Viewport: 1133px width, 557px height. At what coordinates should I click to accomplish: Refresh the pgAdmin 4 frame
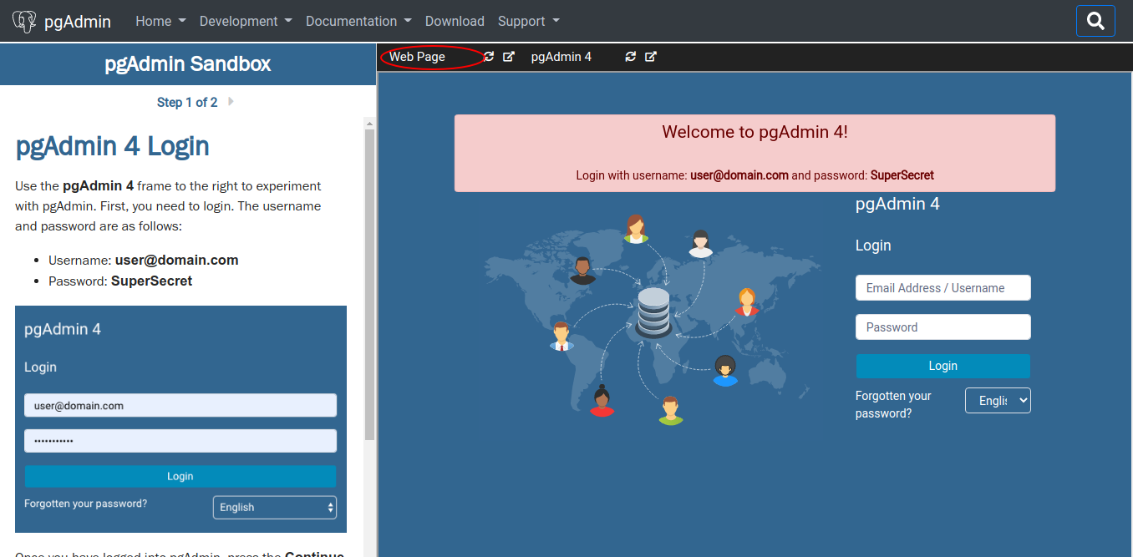point(631,57)
